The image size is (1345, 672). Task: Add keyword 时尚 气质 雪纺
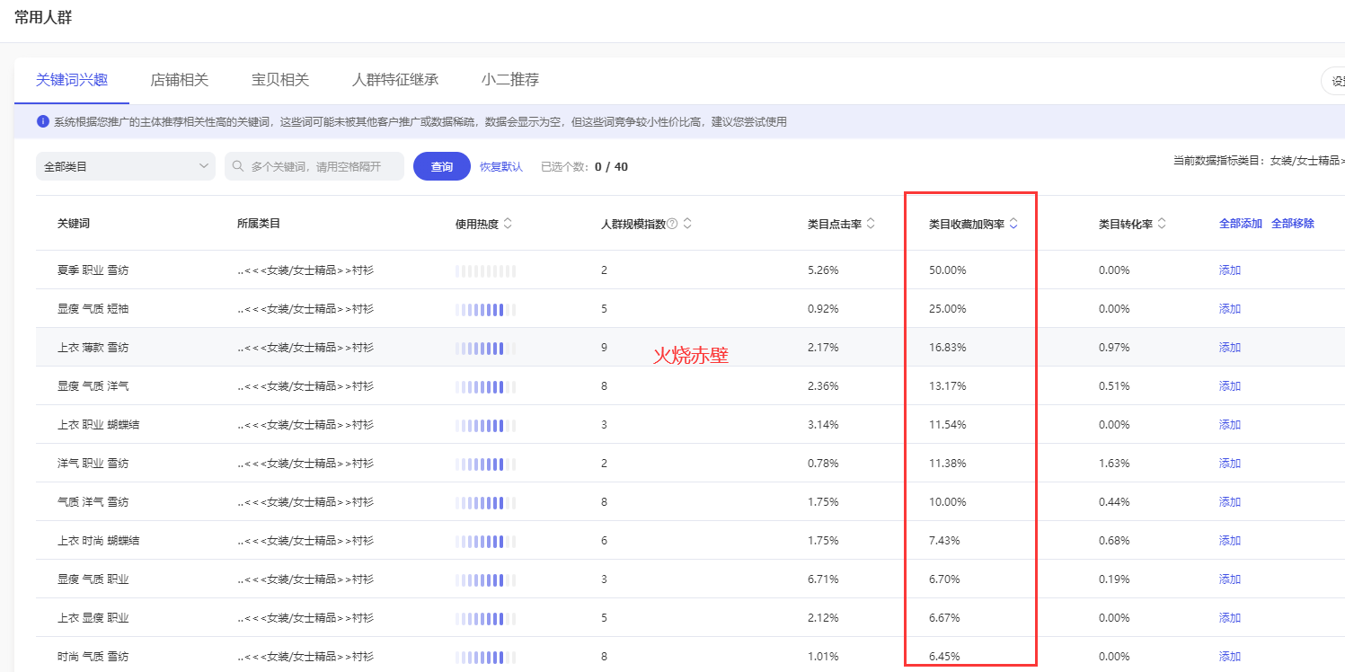(1230, 657)
